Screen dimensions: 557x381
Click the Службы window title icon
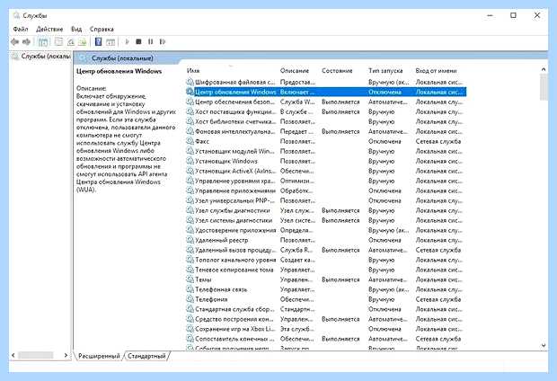pos(16,15)
